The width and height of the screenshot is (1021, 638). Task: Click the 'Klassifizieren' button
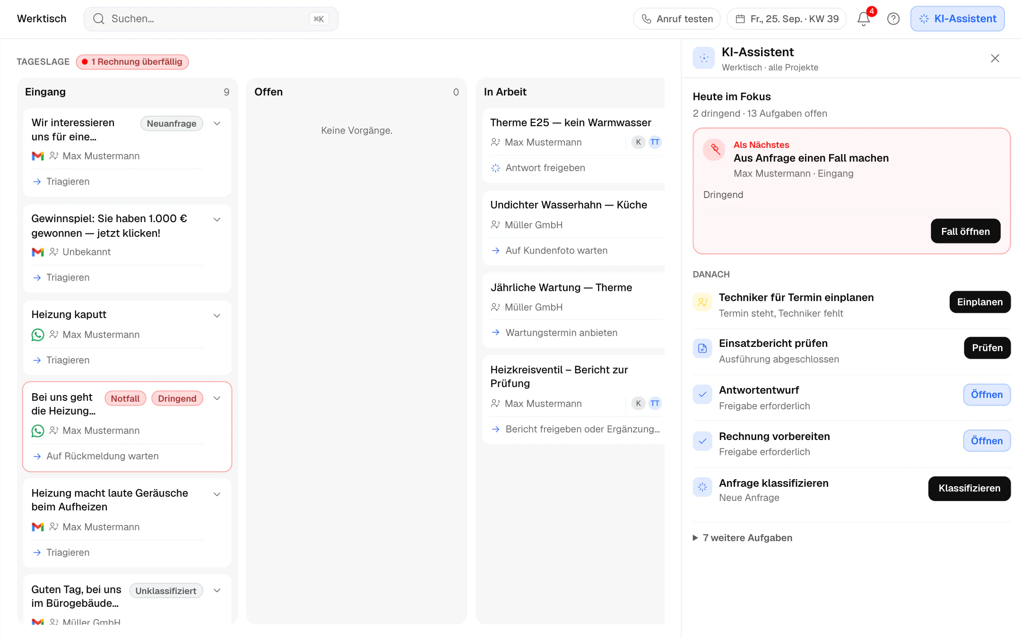click(x=969, y=488)
